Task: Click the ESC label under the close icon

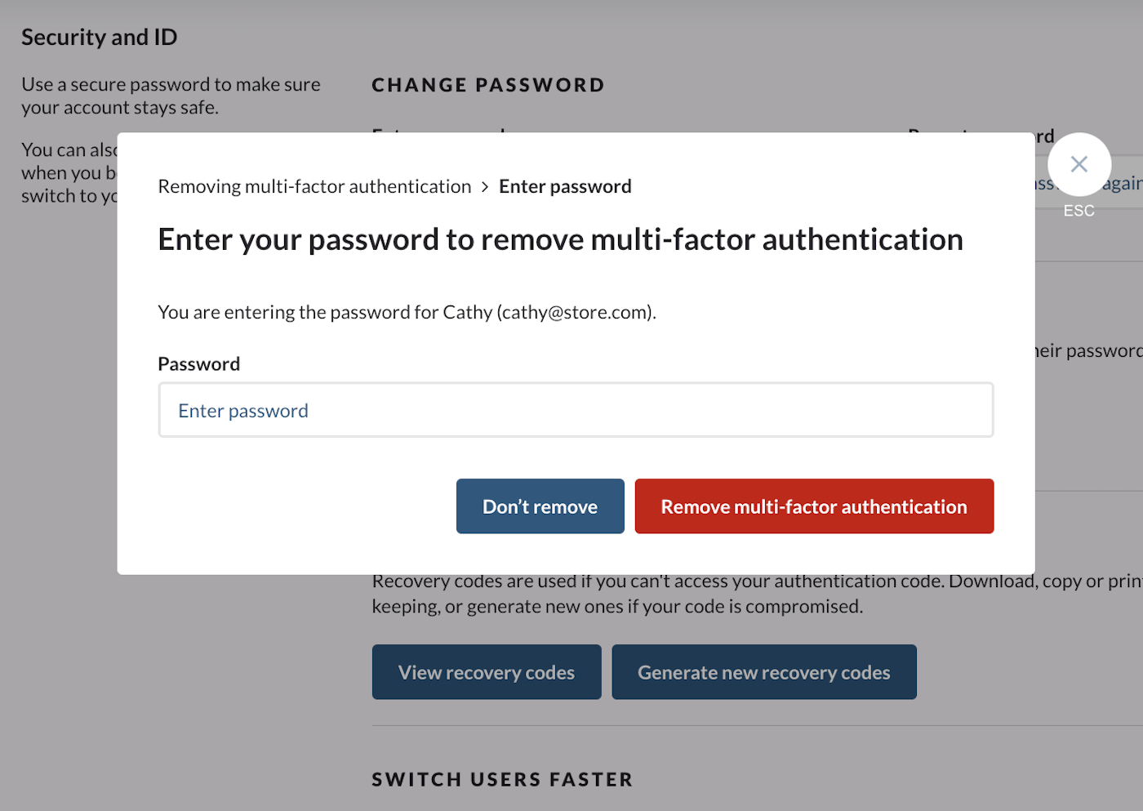Action: [x=1079, y=211]
